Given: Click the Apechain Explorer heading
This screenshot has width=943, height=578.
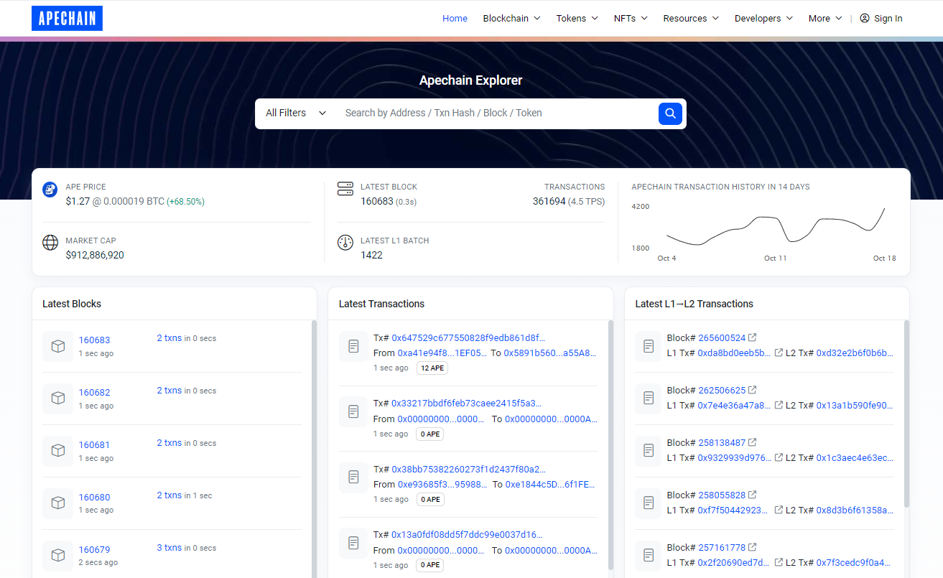Looking at the screenshot, I should click(x=471, y=80).
